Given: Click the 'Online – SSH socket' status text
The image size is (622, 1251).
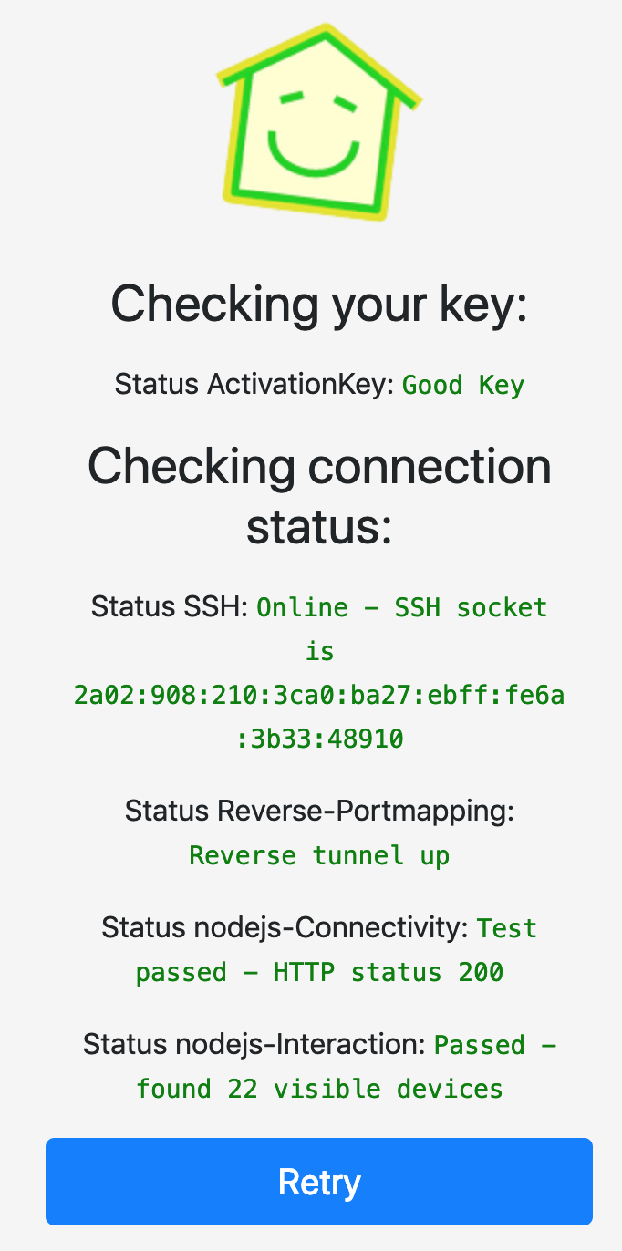Looking at the screenshot, I should pyautogui.click(x=402, y=607).
